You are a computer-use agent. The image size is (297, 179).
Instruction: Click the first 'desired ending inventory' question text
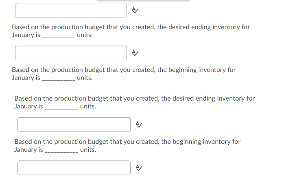pyautogui.click(x=130, y=27)
